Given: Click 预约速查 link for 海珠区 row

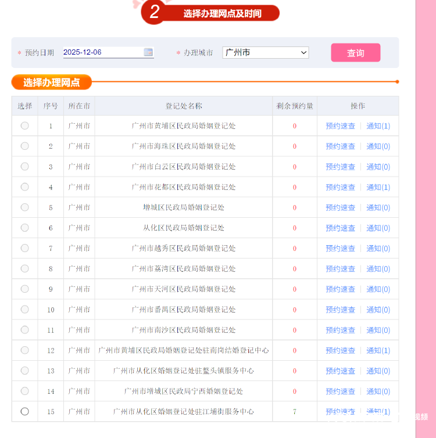Looking at the screenshot, I should [341, 146].
